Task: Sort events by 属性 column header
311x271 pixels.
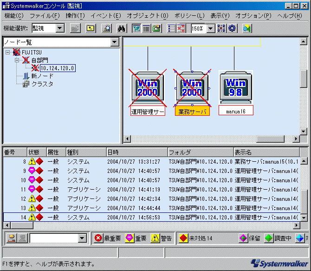Action: pos(56,152)
